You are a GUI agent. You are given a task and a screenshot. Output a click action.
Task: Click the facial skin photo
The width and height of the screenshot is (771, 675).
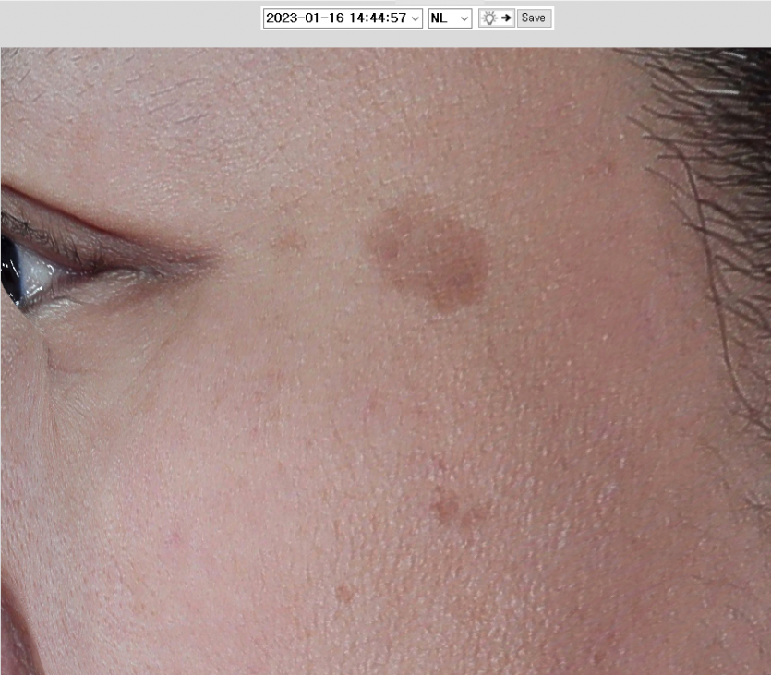pyautogui.click(x=386, y=361)
